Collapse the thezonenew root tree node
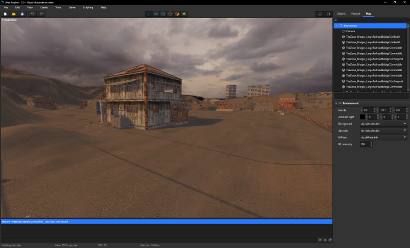Viewport: 410px width, 248px height. 337,26
